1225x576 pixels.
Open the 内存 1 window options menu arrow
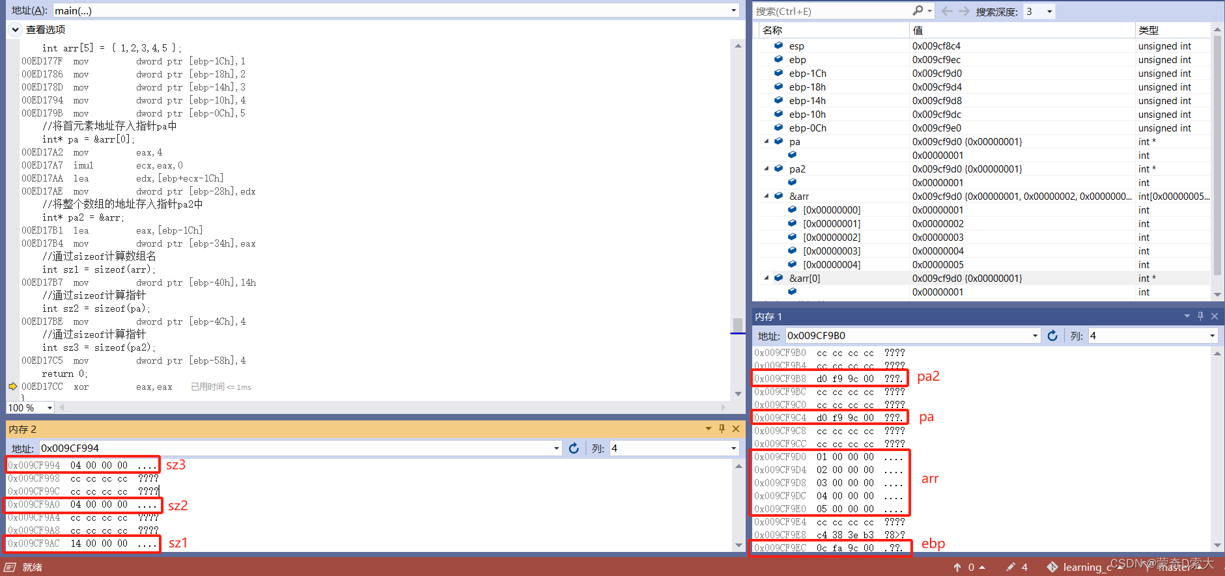pos(1187,316)
